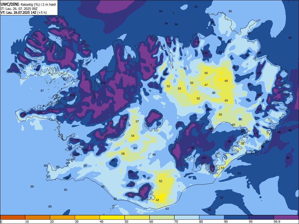
Task: Click the purple 99.9+ legend swatch
Action: (x=286, y=217)
